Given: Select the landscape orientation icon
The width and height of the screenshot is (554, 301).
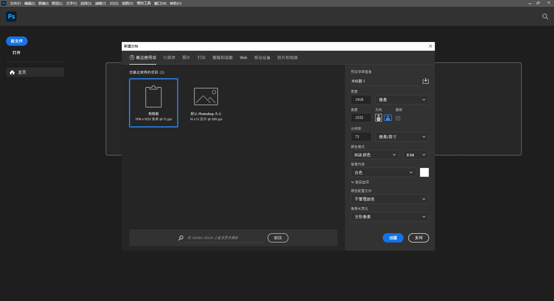Looking at the screenshot, I should point(387,118).
